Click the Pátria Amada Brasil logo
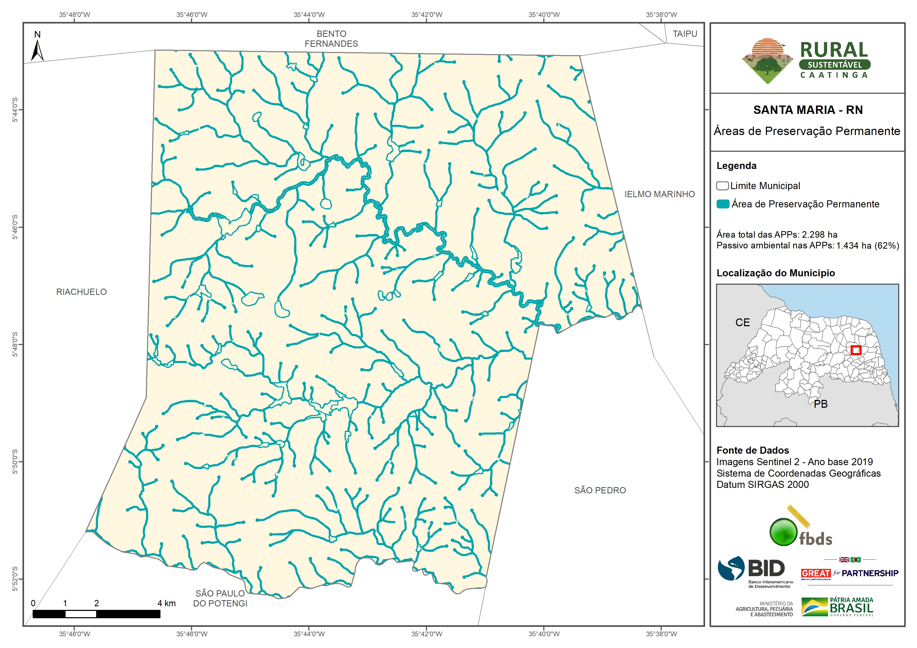The image size is (917, 648). pos(838,607)
